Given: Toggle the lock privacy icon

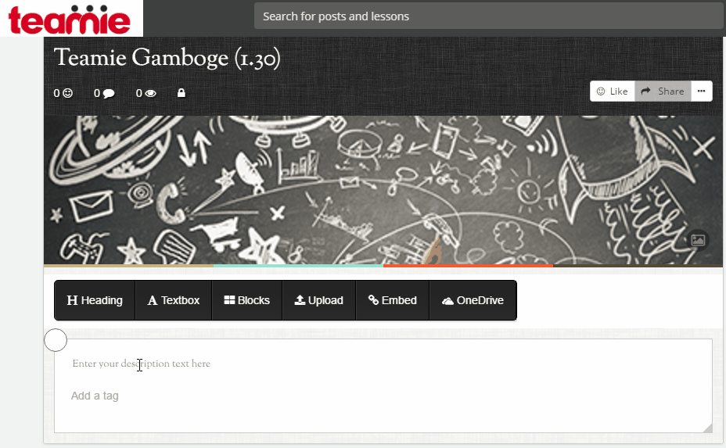Looking at the screenshot, I should coord(181,93).
